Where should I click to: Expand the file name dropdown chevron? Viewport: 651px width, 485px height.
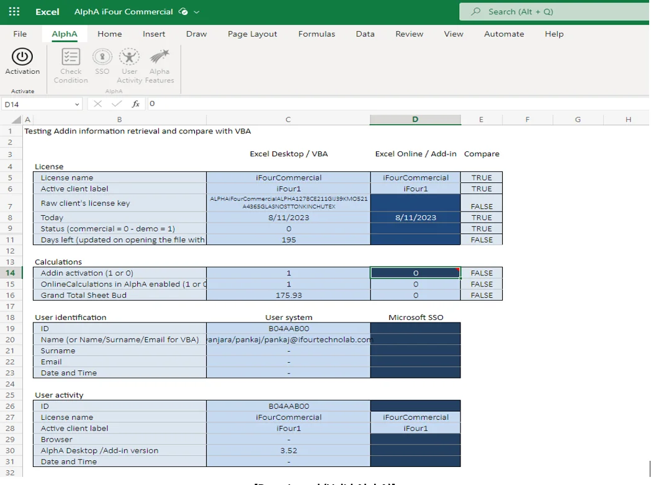197,12
